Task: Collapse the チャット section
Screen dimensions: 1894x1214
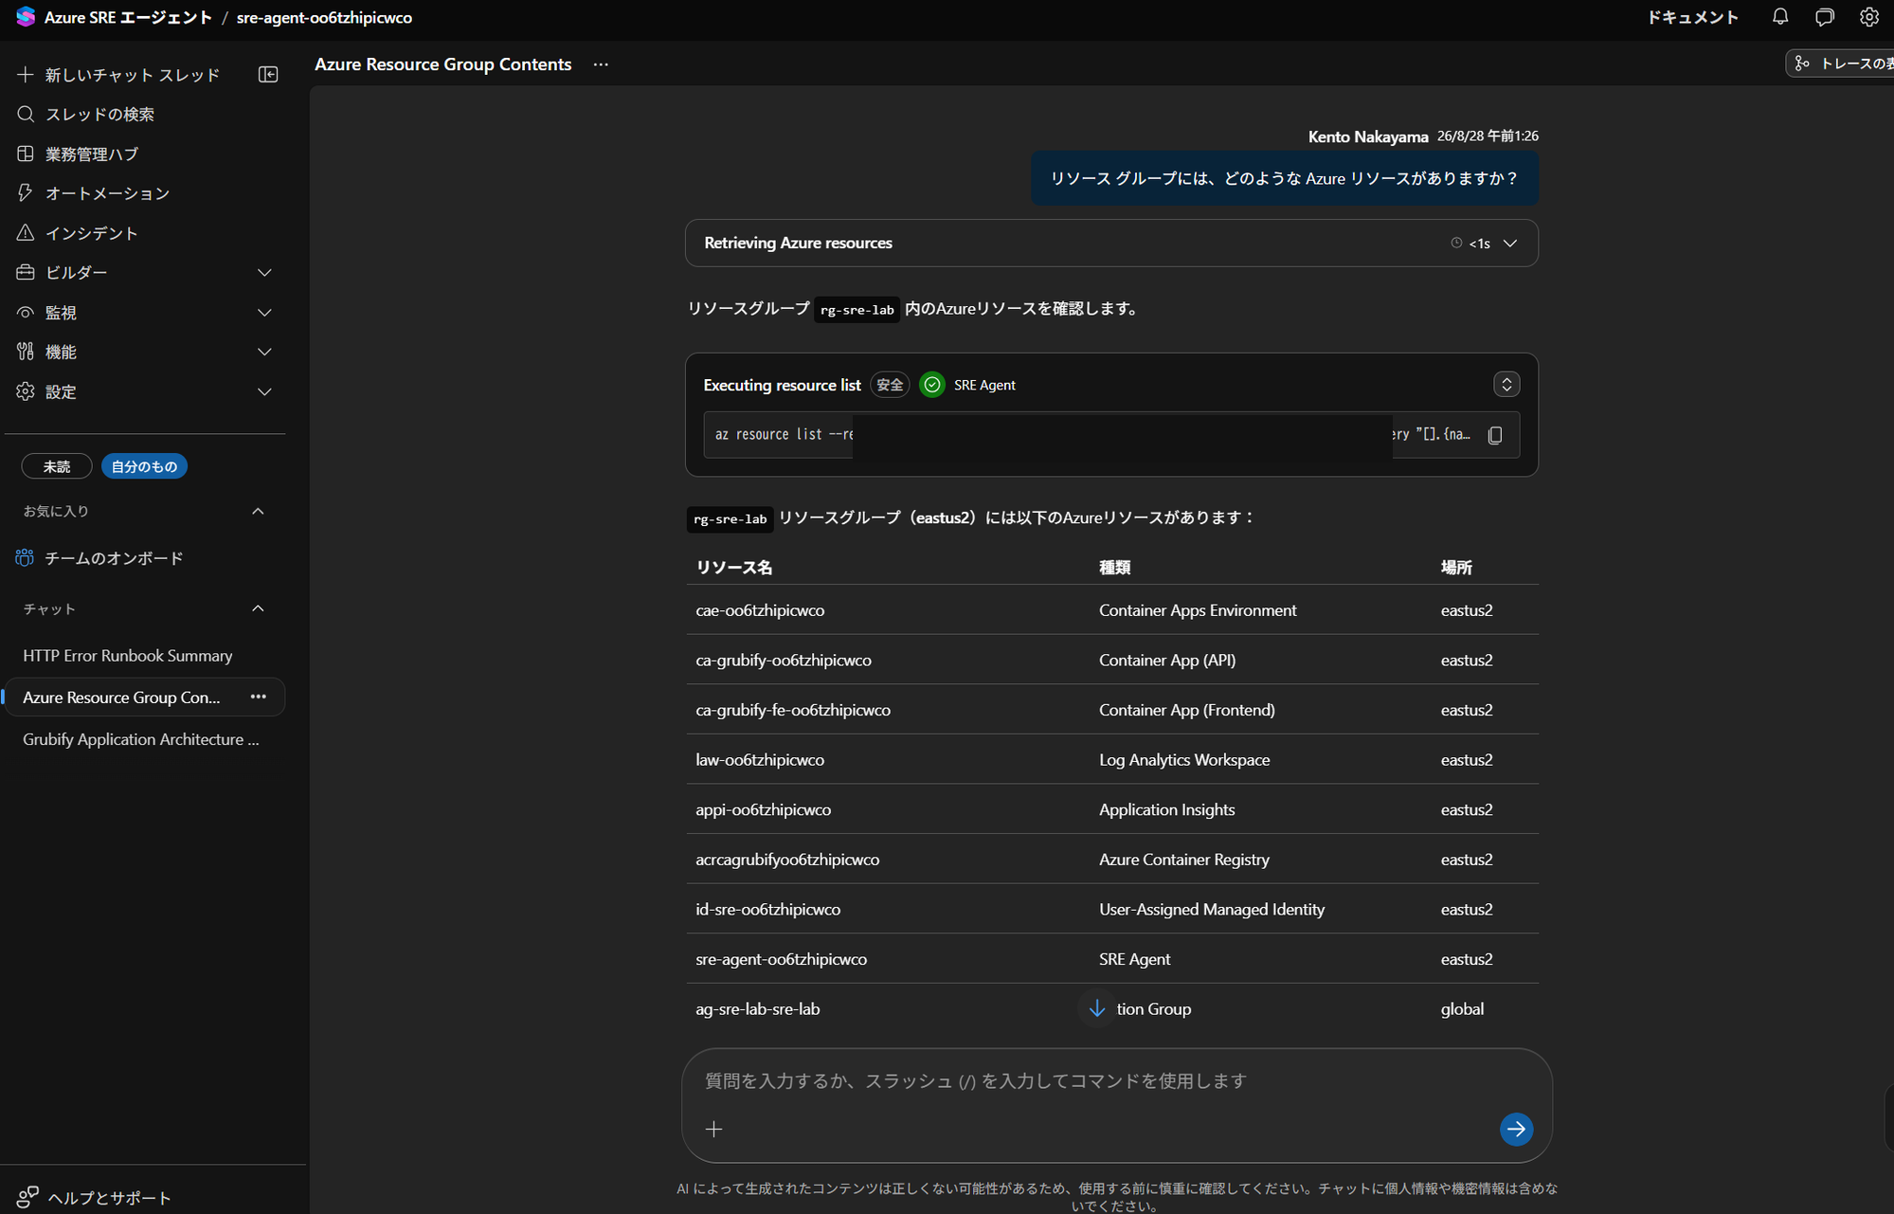Action: pyautogui.click(x=258, y=608)
